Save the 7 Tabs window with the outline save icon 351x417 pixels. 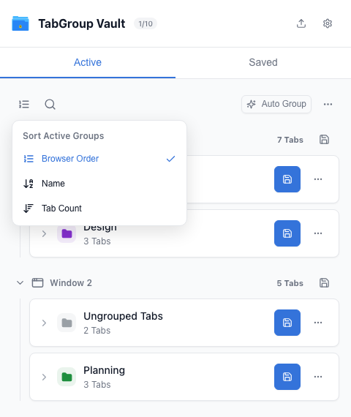coord(324,140)
